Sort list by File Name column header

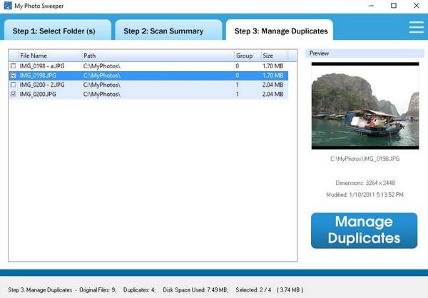(x=49, y=55)
